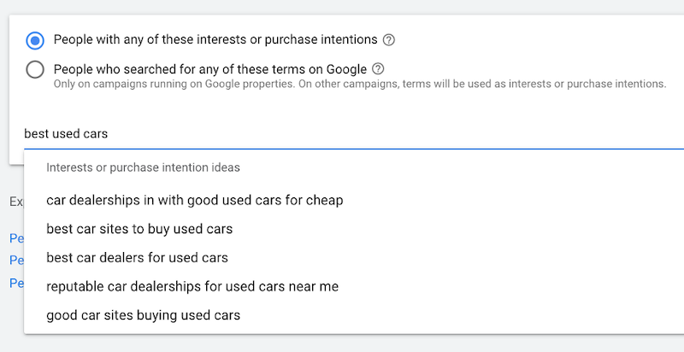
Task: Click the topmost partially hidden blue 'Pe' link
Action: click(15, 238)
